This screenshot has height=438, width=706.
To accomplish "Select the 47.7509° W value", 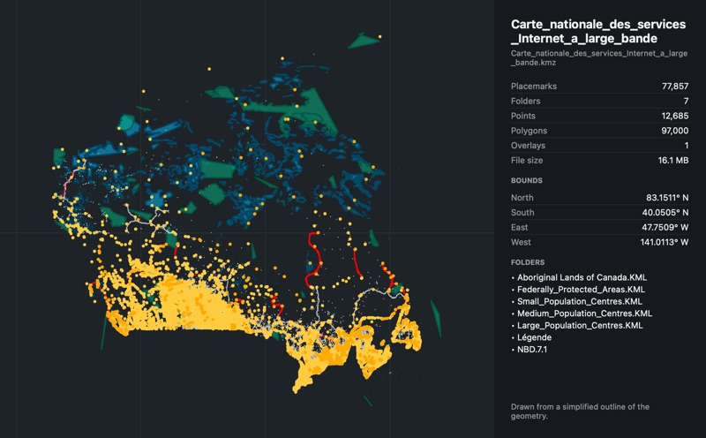I will click(x=665, y=228).
